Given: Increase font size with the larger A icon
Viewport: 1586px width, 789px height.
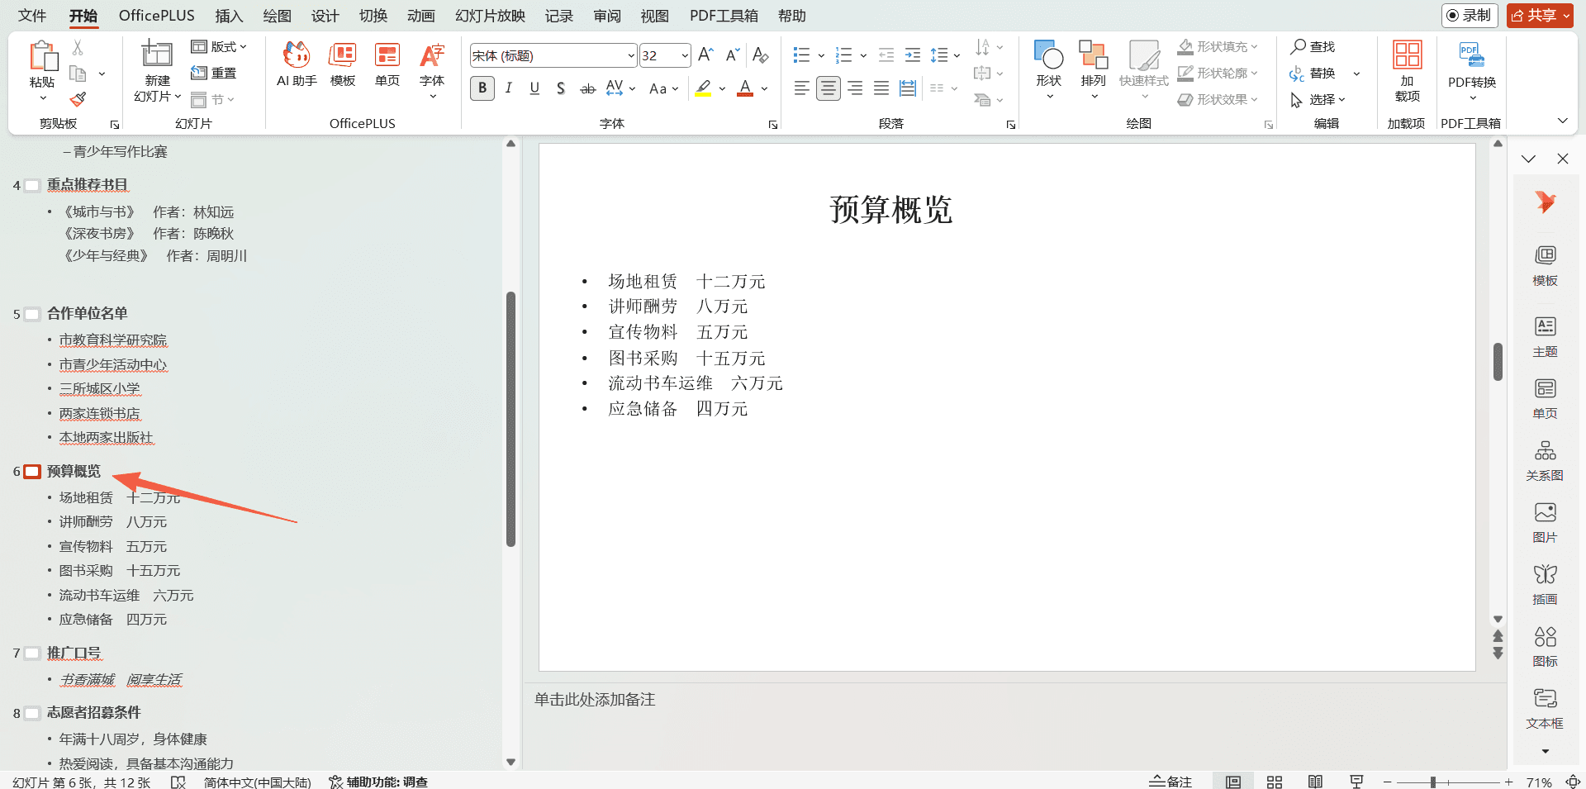Looking at the screenshot, I should click(x=705, y=55).
